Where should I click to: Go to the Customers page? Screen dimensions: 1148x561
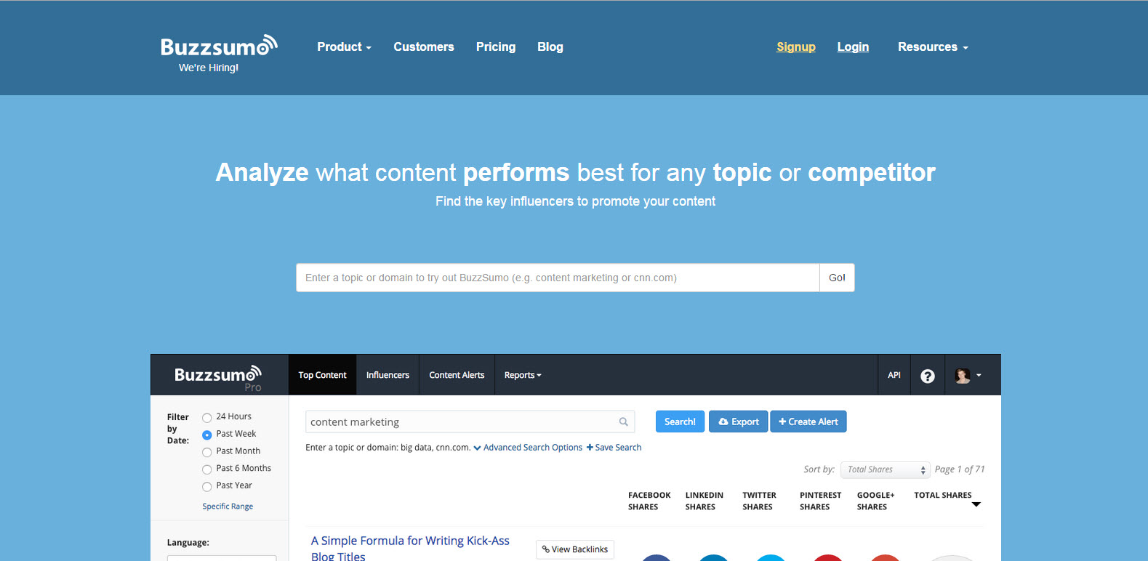pos(424,47)
